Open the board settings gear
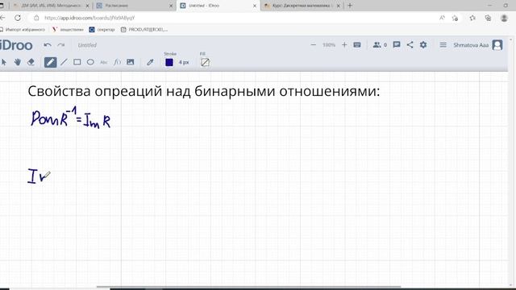This screenshot has width=516, height=290. 423,45
